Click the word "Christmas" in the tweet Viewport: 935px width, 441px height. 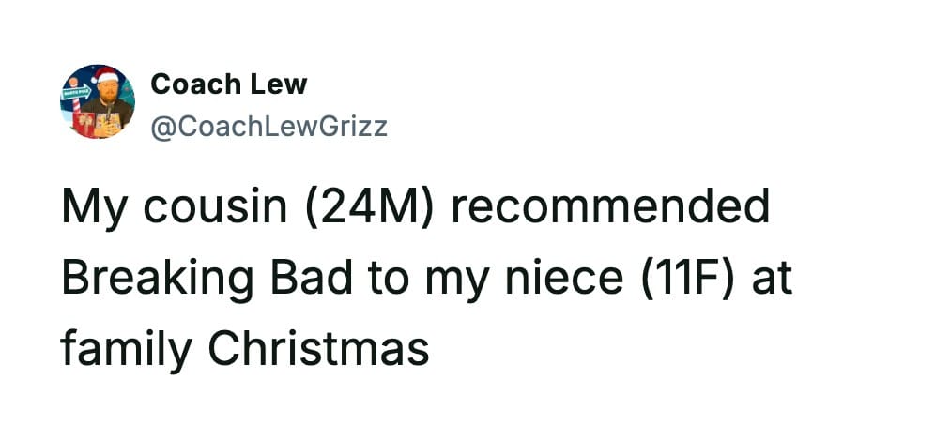[319, 350]
